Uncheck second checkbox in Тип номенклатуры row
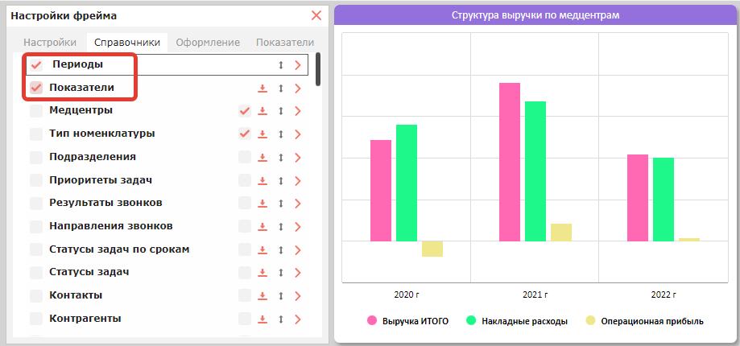Screen dimensions: 740x346 tap(245, 134)
